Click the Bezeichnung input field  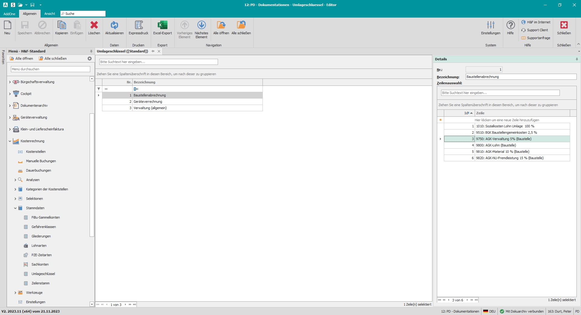tap(521, 77)
